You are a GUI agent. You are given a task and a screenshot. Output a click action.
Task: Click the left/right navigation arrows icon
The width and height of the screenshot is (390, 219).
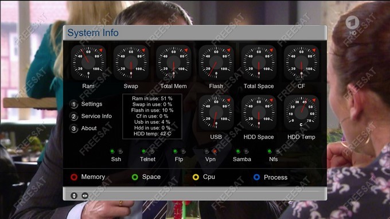(x=85, y=195)
